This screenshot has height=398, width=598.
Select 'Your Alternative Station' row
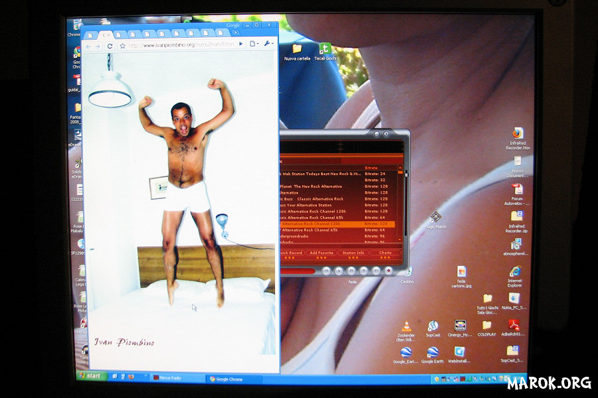coord(337,205)
